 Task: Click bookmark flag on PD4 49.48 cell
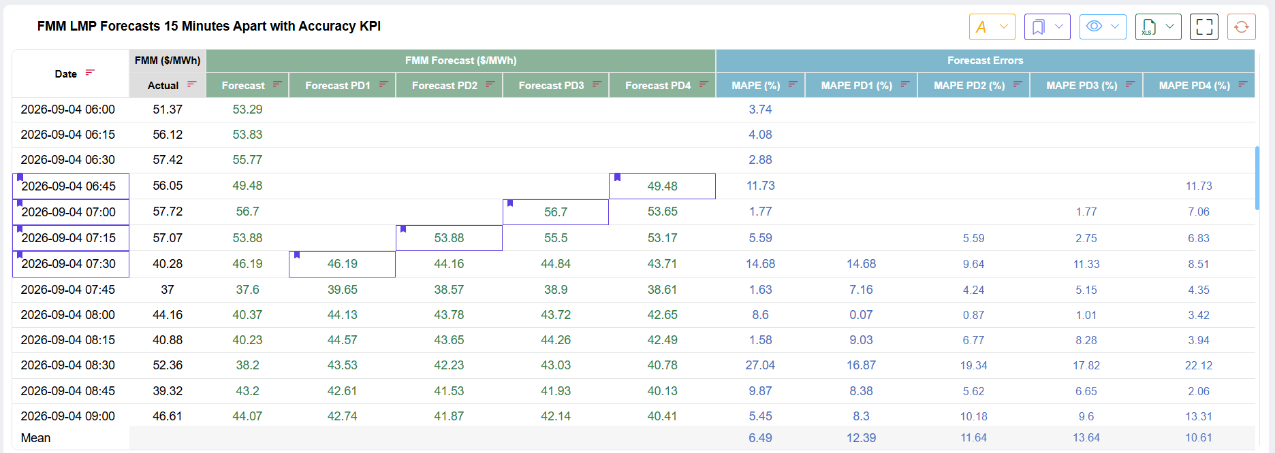tap(617, 177)
